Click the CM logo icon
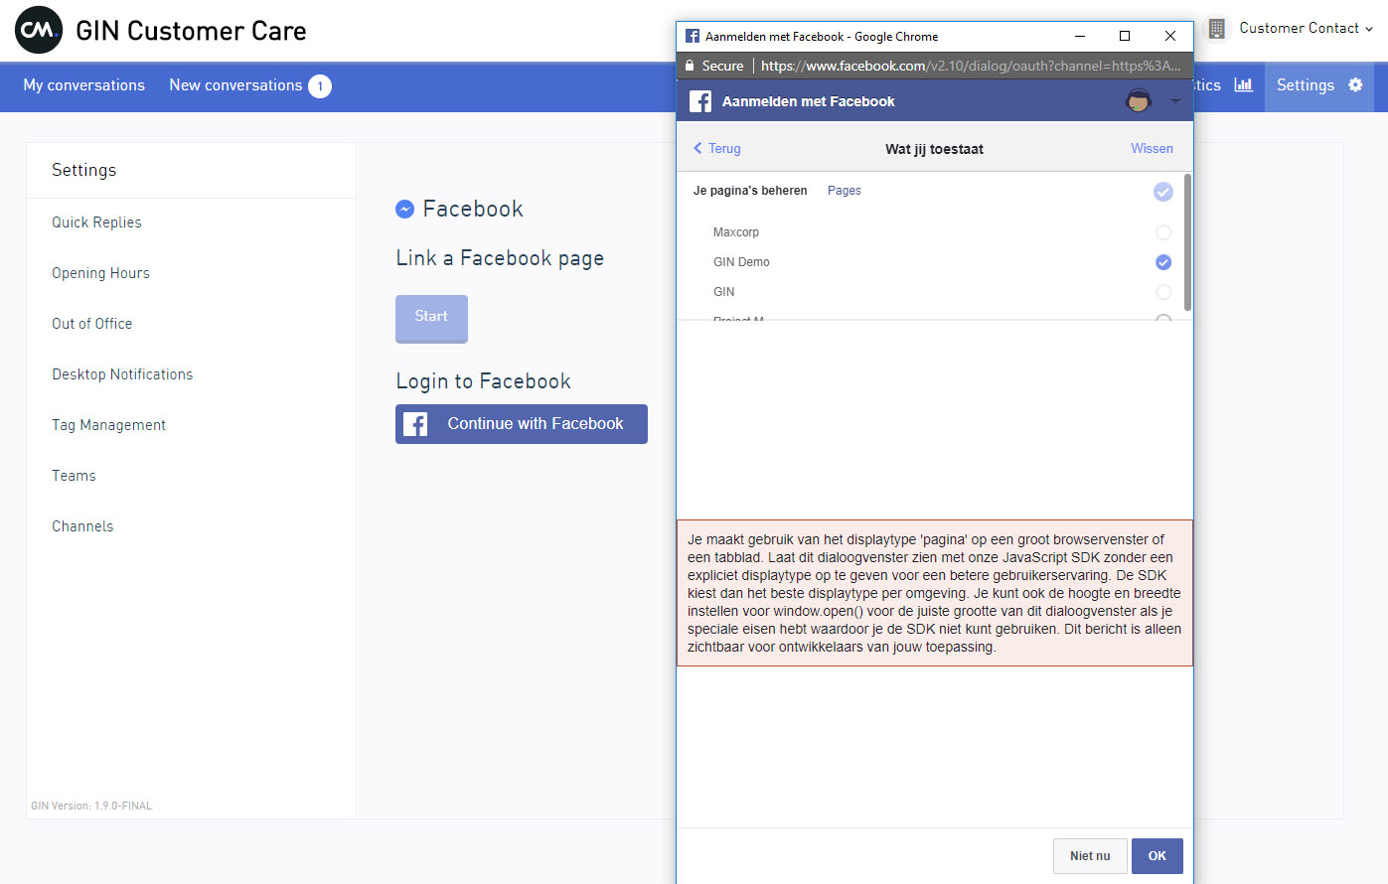 click(39, 31)
